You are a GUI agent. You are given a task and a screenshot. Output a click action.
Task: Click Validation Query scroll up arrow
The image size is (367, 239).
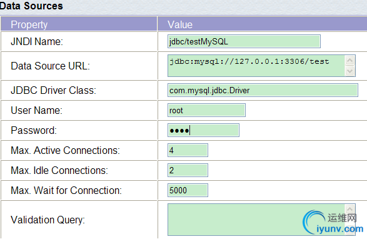click(x=350, y=209)
